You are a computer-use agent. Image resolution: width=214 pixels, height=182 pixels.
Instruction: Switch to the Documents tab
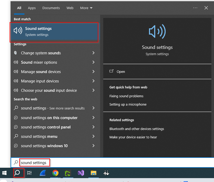pos(51,8)
